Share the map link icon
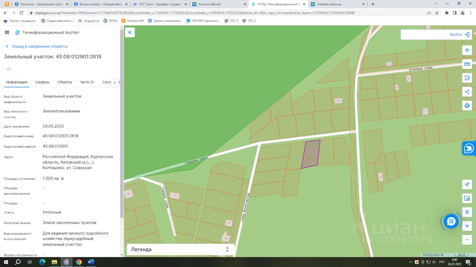476x267 pixels. tap(467, 92)
